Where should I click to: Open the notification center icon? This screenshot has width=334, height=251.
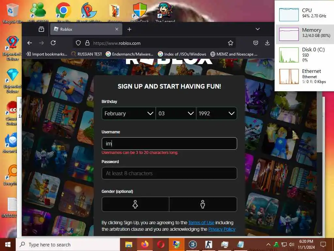pyautogui.click(x=323, y=244)
